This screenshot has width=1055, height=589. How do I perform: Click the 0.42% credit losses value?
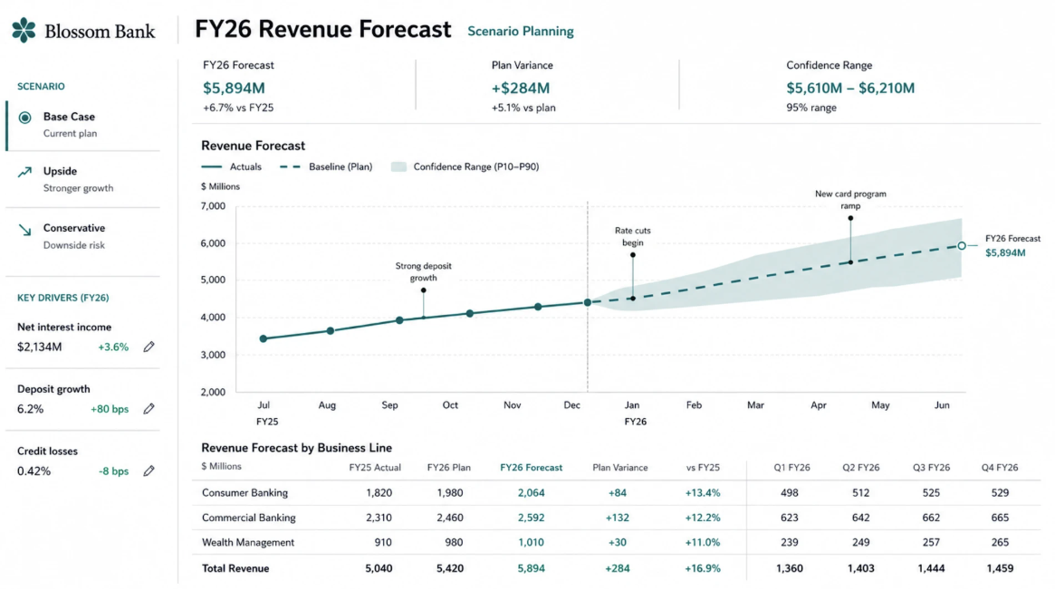34,470
